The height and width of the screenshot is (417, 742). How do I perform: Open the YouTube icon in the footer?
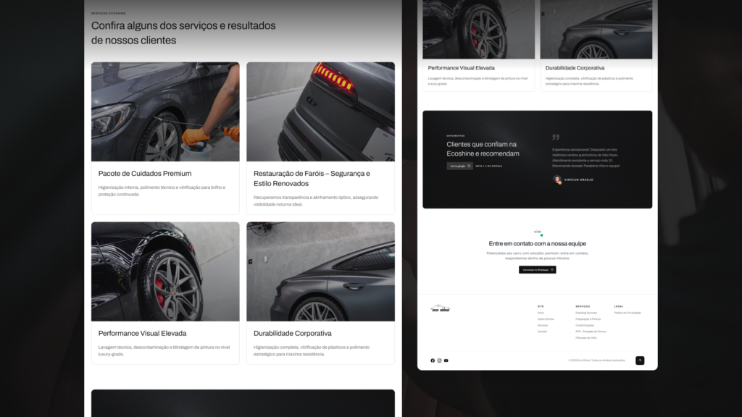point(446,361)
